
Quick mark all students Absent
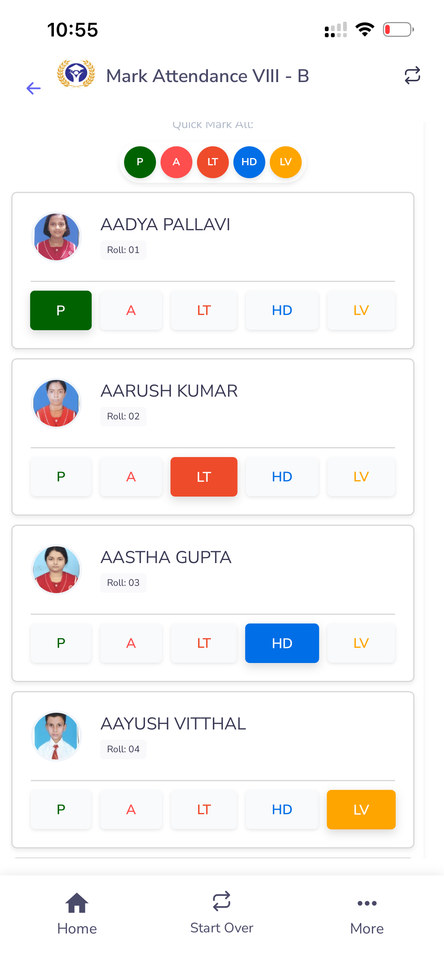tap(176, 162)
